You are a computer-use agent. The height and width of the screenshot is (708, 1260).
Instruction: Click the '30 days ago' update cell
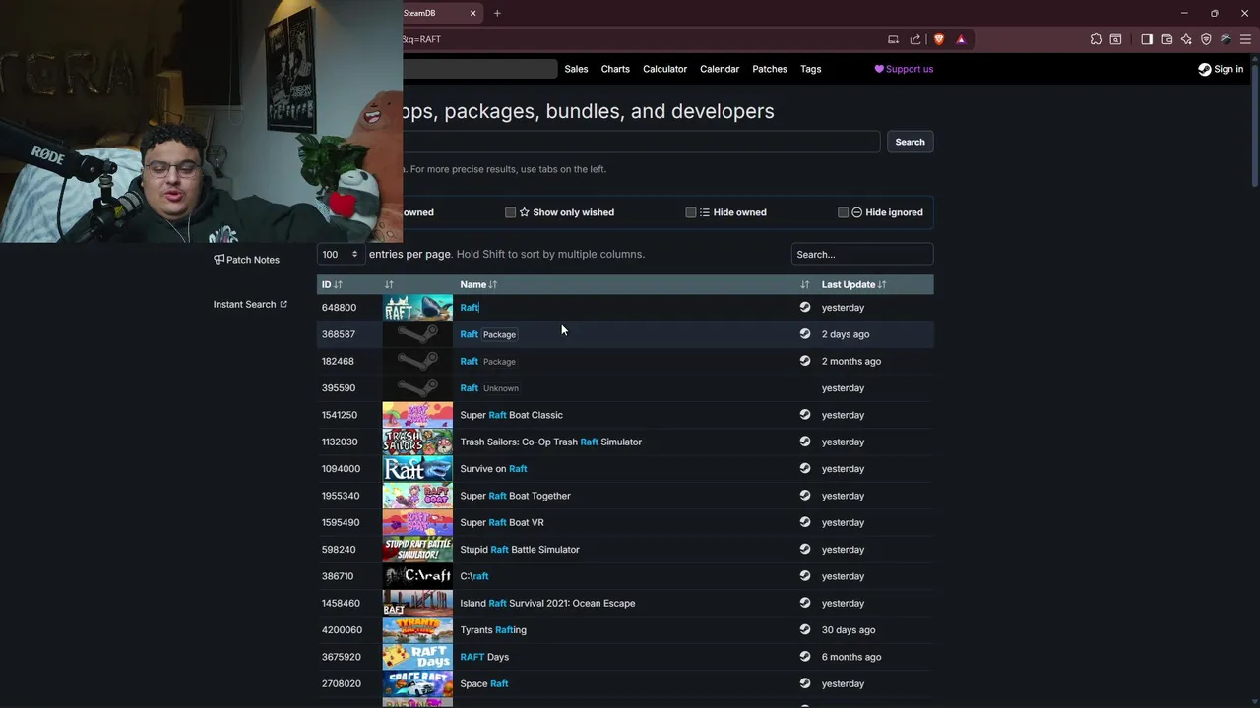click(x=849, y=629)
